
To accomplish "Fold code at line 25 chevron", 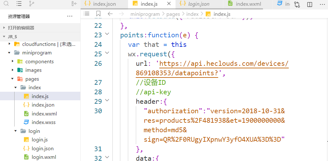I will [x=107, y=53].
